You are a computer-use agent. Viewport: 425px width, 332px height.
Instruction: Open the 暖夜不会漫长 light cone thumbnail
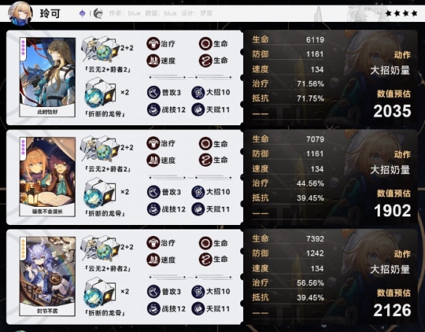click(x=47, y=177)
